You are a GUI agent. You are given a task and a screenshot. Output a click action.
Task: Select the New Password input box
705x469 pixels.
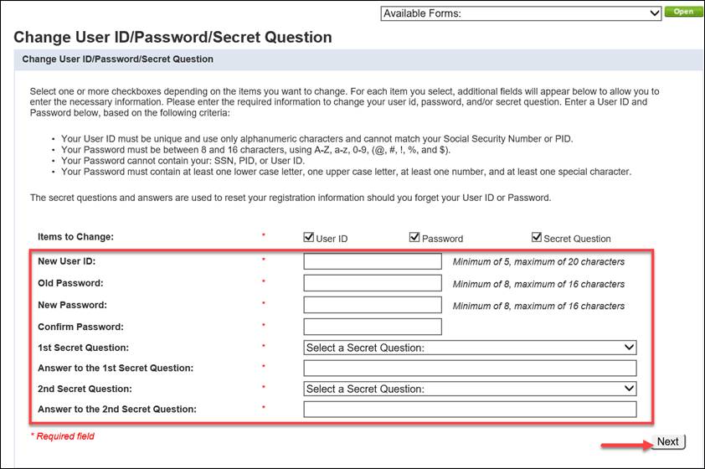click(x=373, y=305)
